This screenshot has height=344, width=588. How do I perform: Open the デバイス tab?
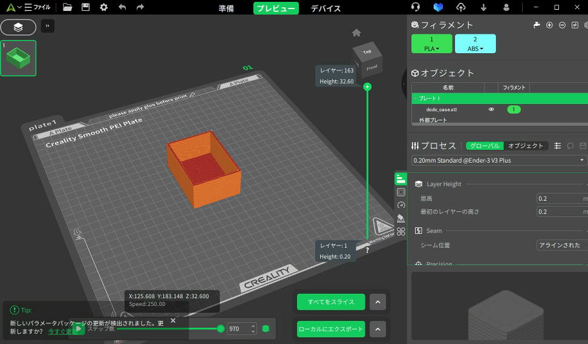[x=325, y=8]
